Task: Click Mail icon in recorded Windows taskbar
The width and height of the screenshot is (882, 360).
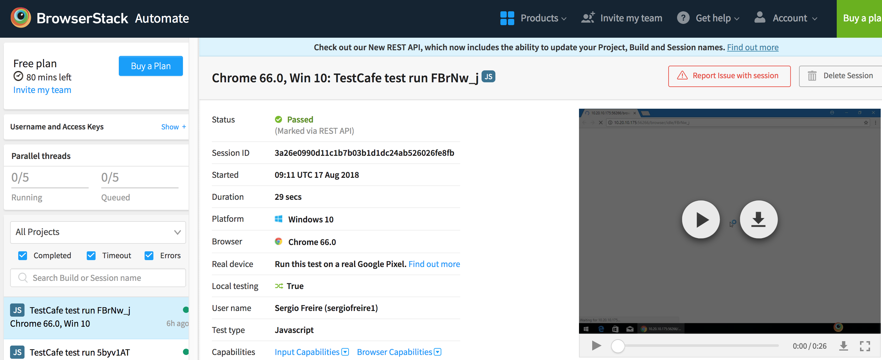Action: [630, 329]
